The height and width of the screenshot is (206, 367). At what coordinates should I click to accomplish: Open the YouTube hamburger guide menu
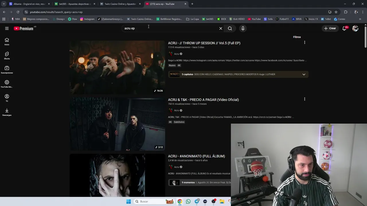point(7,28)
